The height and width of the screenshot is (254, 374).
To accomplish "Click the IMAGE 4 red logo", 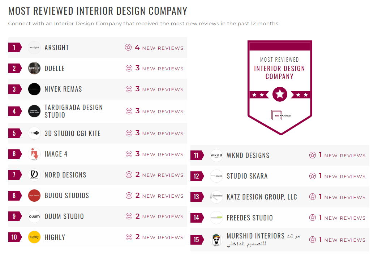I will click(34, 154).
